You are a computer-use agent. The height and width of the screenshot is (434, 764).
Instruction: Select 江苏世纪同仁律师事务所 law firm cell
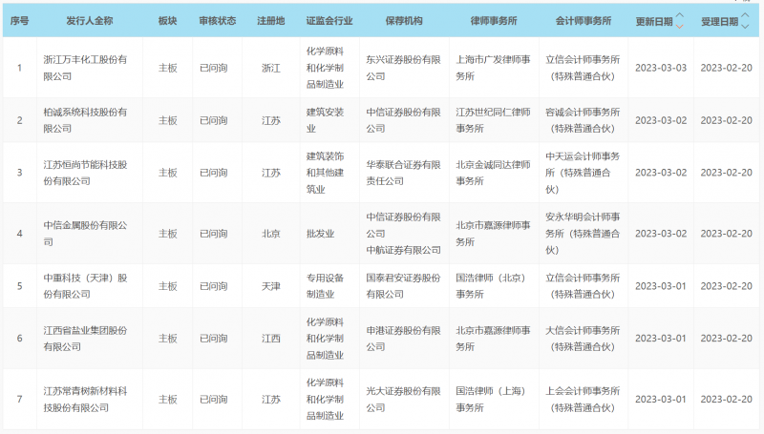[x=493, y=120]
